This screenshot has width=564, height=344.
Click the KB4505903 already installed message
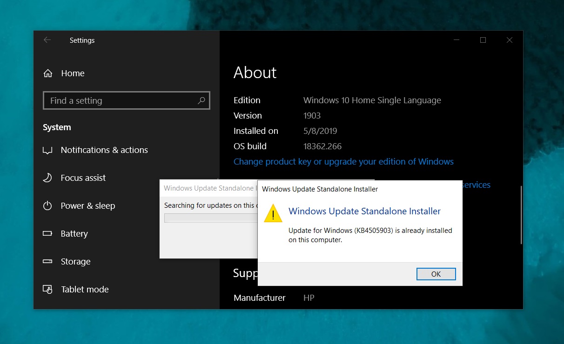pos(370,235)
